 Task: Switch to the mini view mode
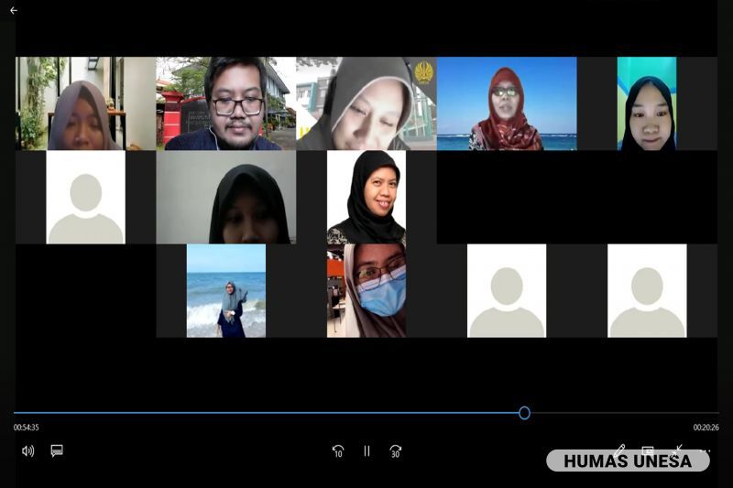(648, 450)
